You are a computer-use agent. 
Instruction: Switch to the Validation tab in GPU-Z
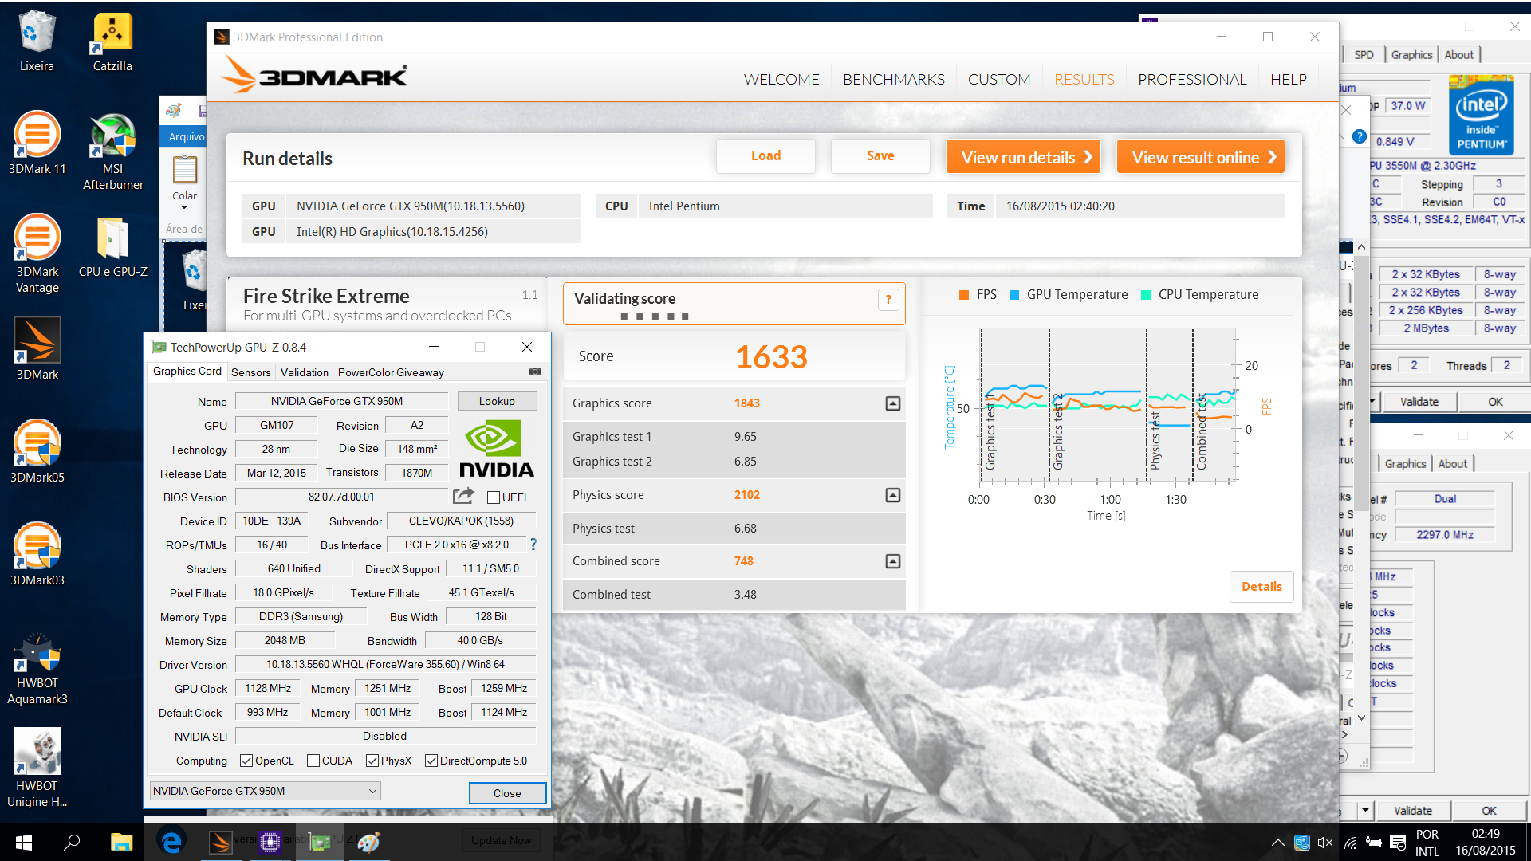coord(305,372)
